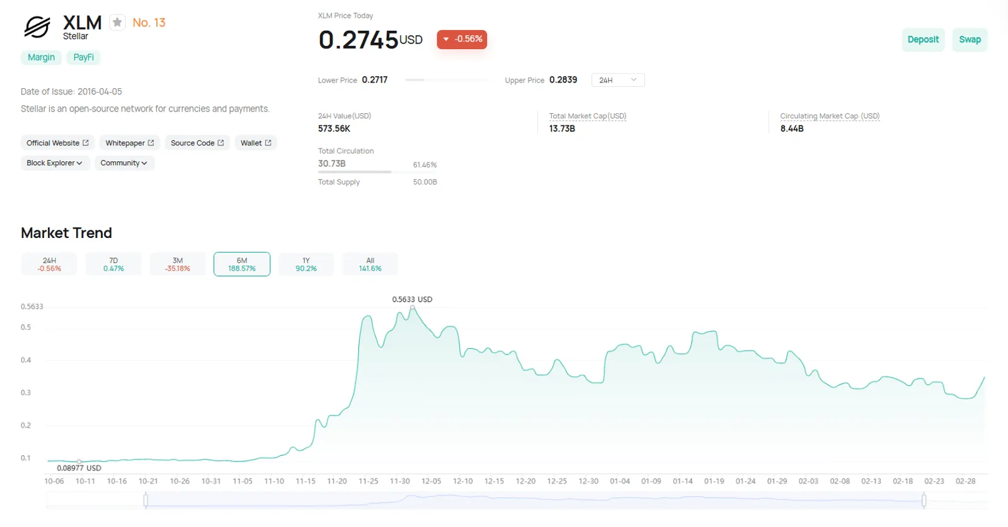Click the 11-30 date axis label
Viewport: 1008px width, 527px height.
400,481
